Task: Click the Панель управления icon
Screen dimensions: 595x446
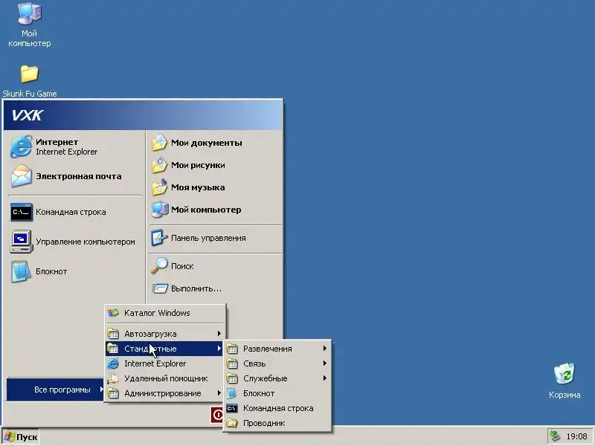Action: click(159, 238)
